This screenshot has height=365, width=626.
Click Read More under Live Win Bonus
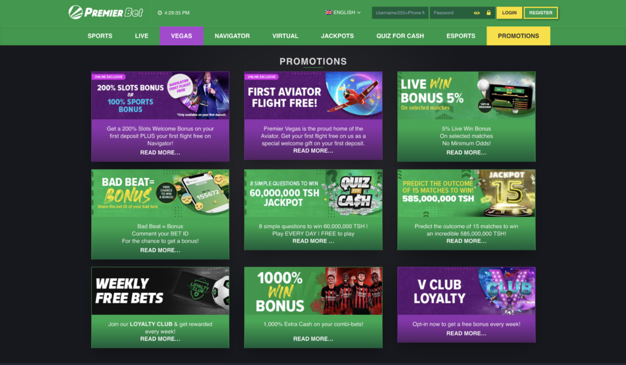point(466,153)
